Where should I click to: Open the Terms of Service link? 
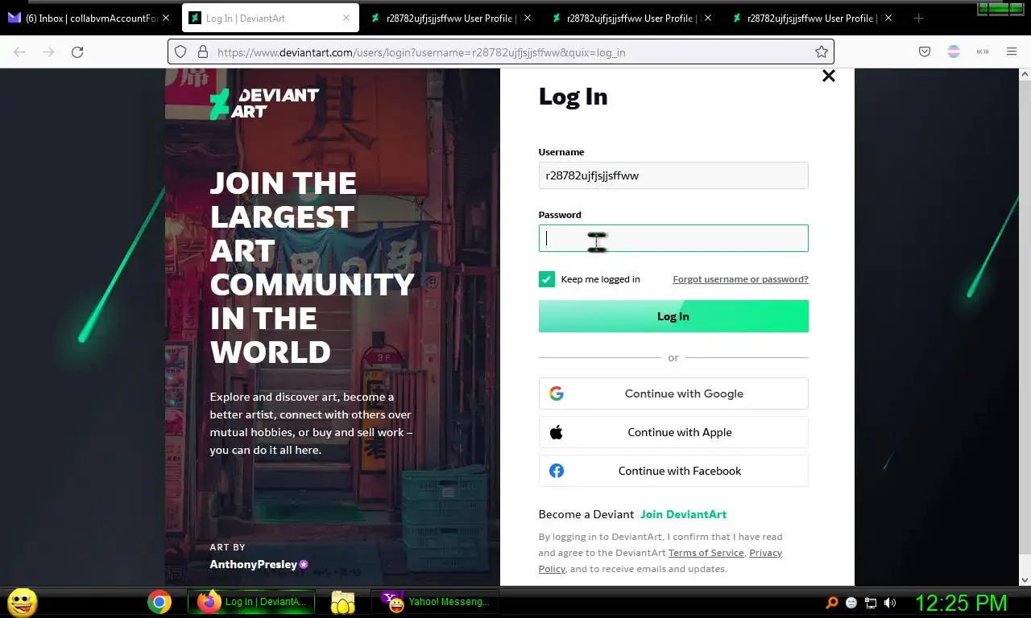(x=706, y=553)
